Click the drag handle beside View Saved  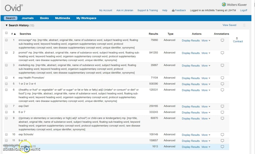(244, 25)
